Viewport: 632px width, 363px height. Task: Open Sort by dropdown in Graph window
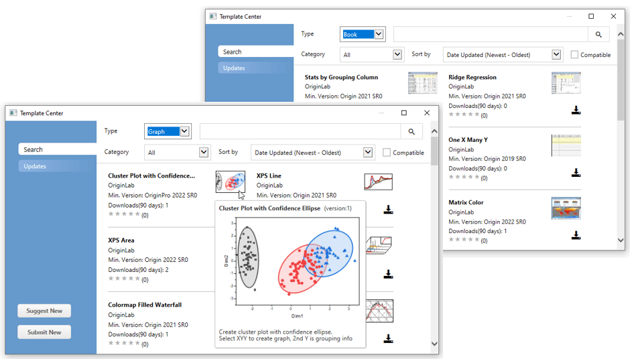[313, 152]
